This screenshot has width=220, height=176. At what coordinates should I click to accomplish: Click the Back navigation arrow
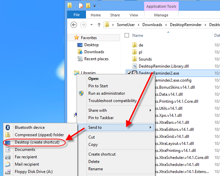click(x=74, y=25)
